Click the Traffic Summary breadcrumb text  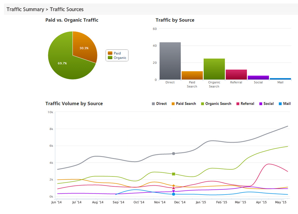click(x=25, y=9)
